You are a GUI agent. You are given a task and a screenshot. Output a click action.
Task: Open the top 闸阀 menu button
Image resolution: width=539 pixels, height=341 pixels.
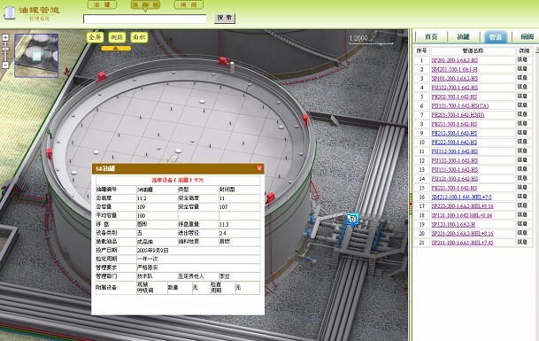click(189, 4)
